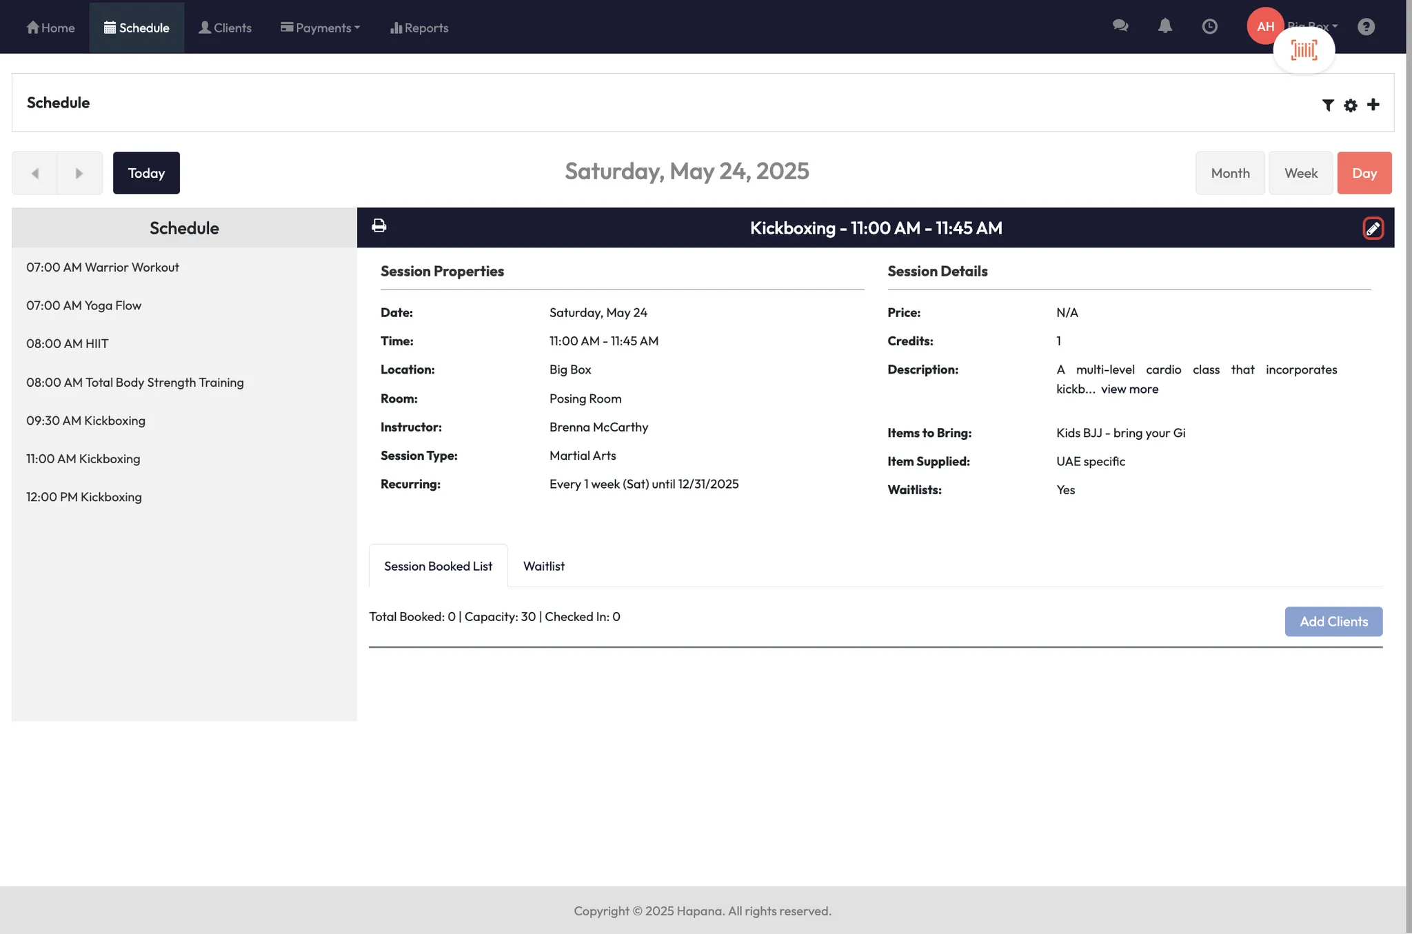Open the notifications bell icon
The height and width of the screenshot is (934, 1412).
coord(1164,26)
